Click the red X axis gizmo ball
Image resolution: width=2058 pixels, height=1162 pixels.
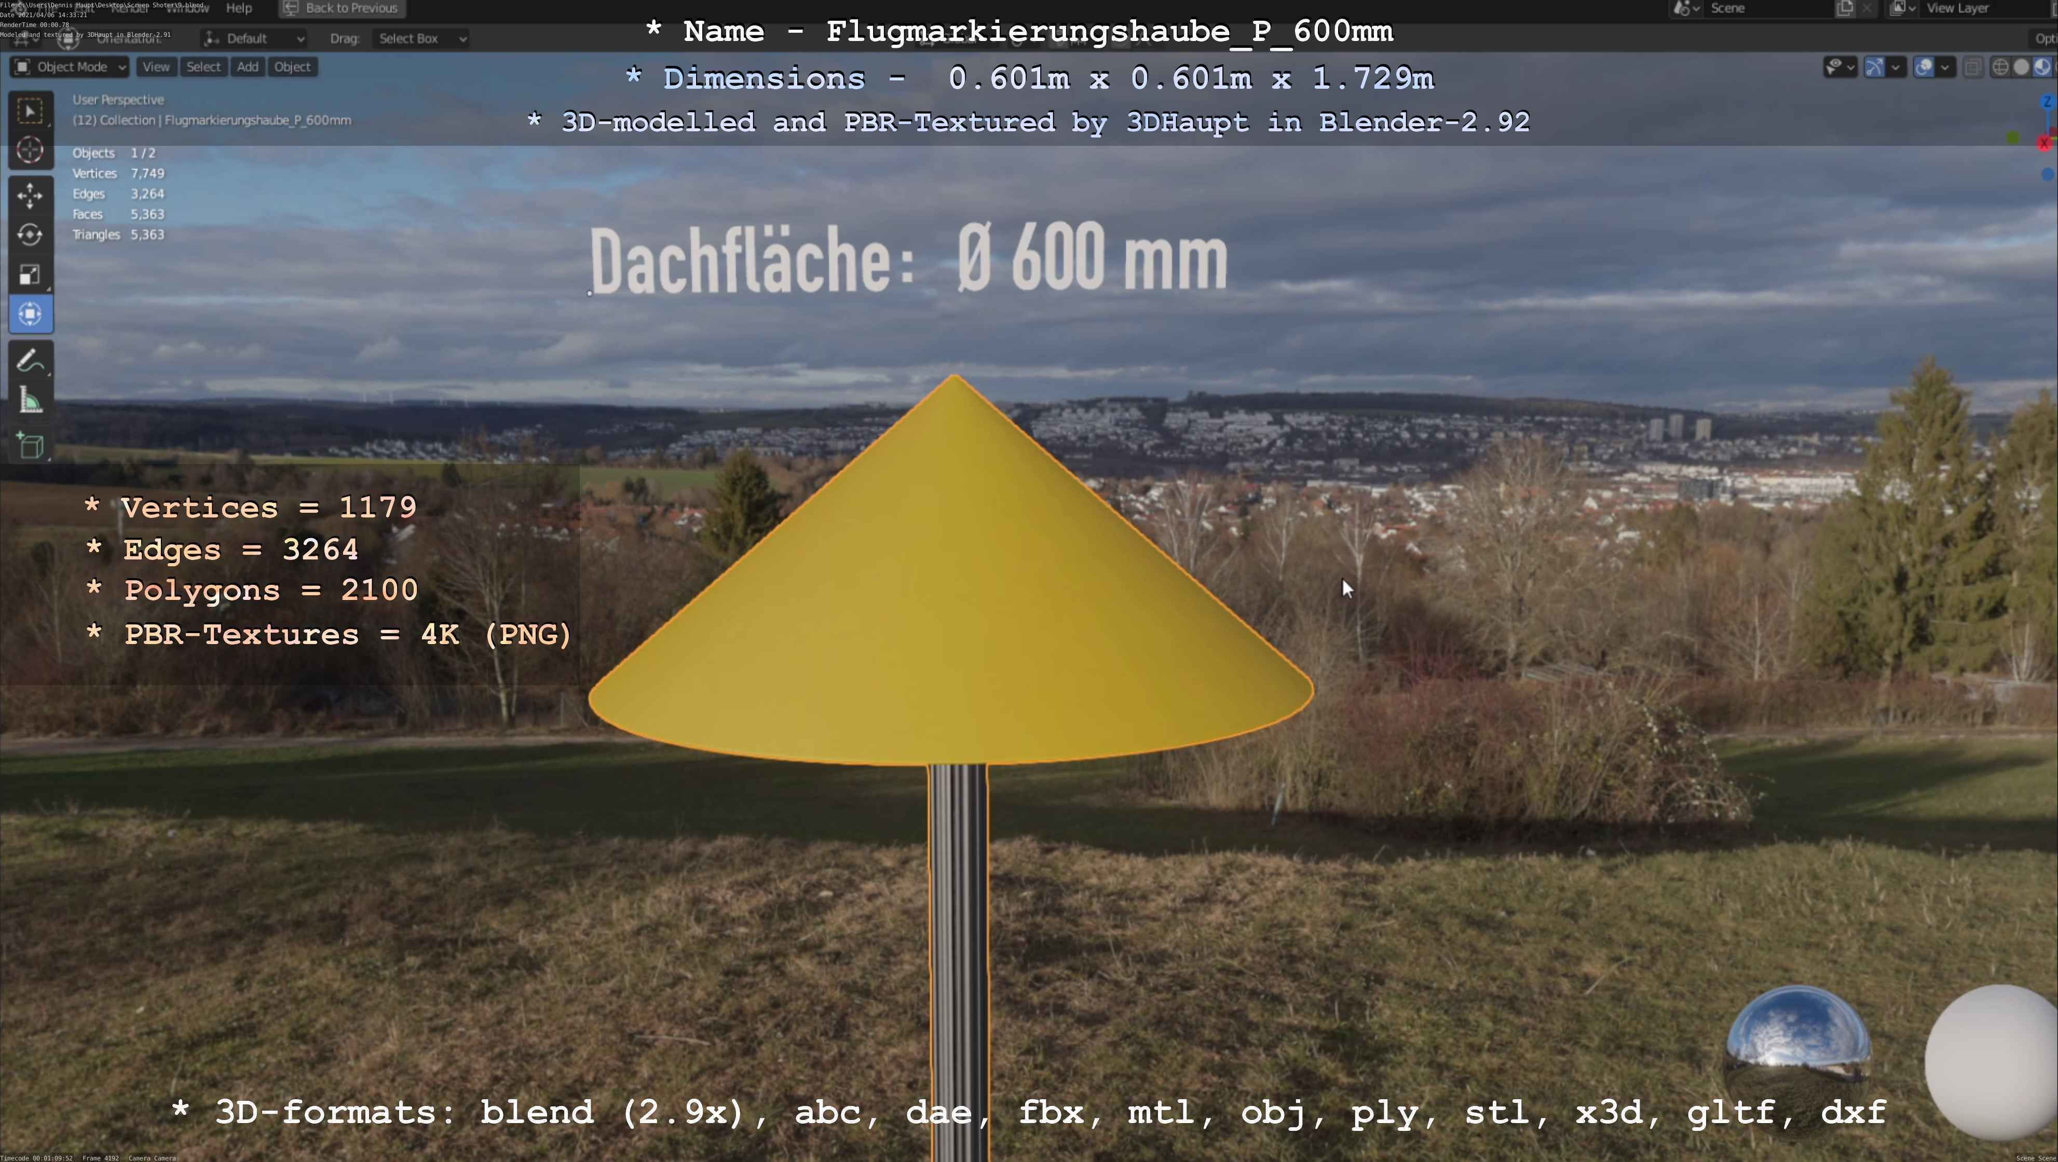(2045, 143)
